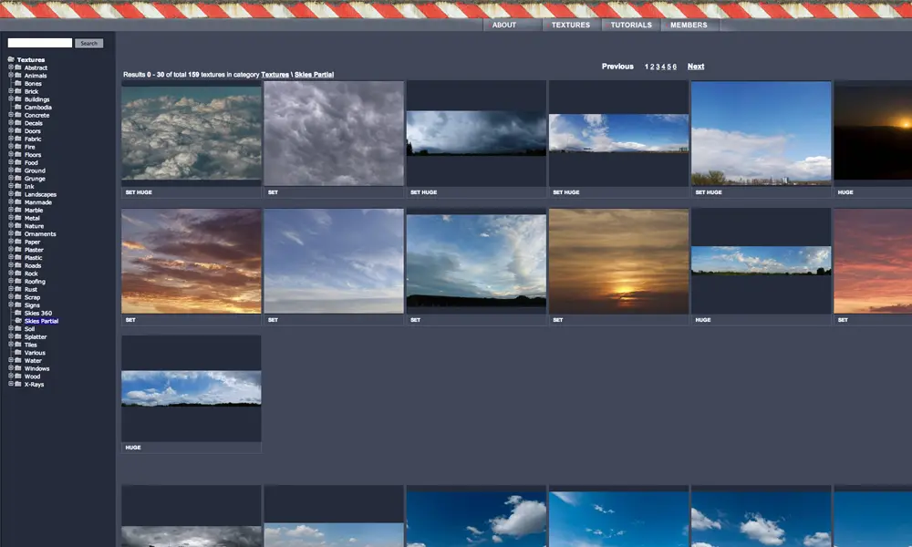Expand the Abstract category tree node
The width and height of the screenshot is (912, 547).
(x=10, y=67)
